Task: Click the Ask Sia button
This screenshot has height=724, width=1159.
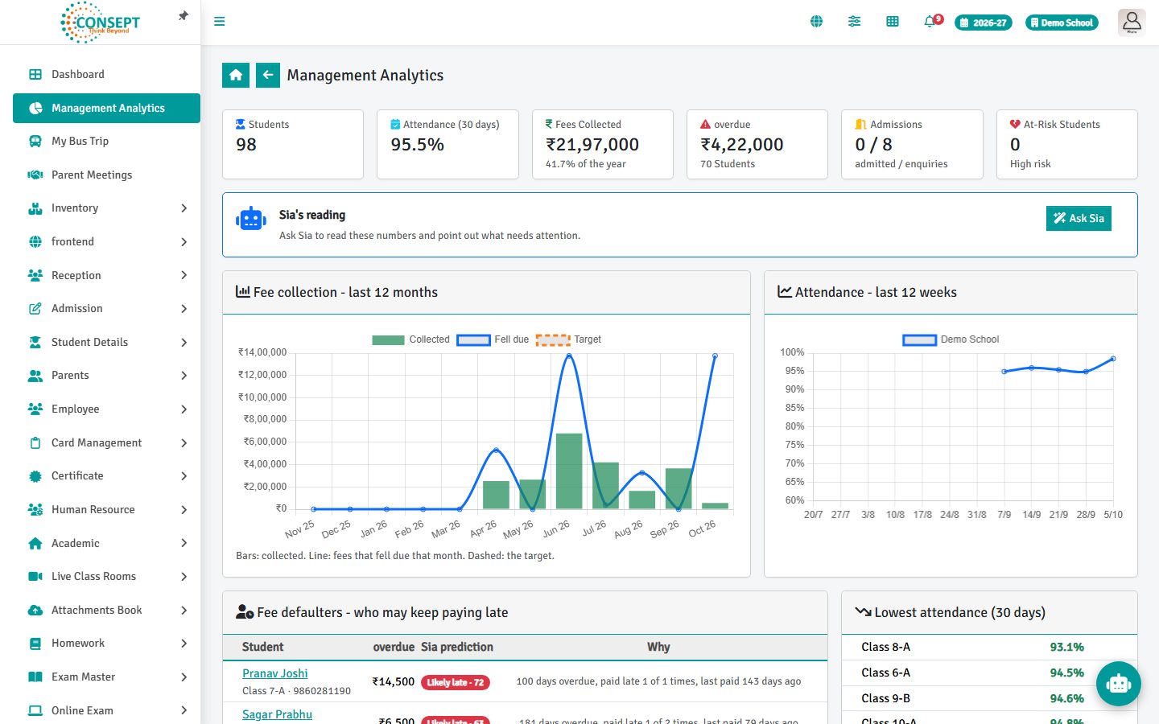Action: coord(1079,218)
